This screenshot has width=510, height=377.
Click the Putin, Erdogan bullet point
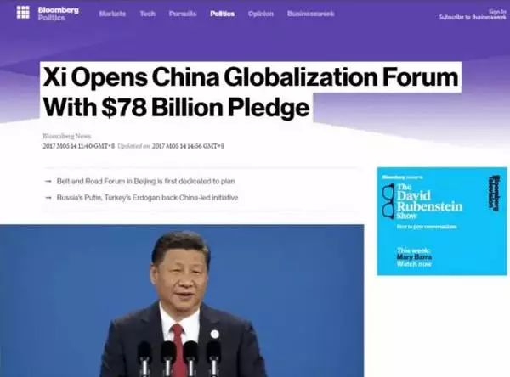click(147, 198)
